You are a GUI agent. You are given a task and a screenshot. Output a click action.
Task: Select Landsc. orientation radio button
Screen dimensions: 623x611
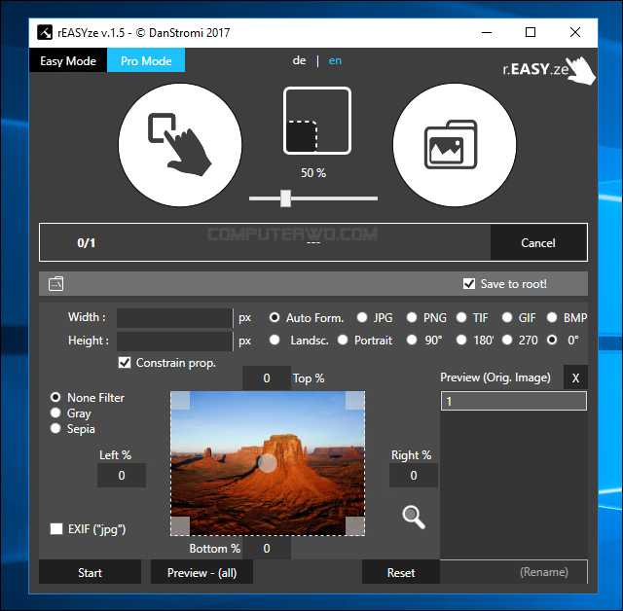coord(275,340)
